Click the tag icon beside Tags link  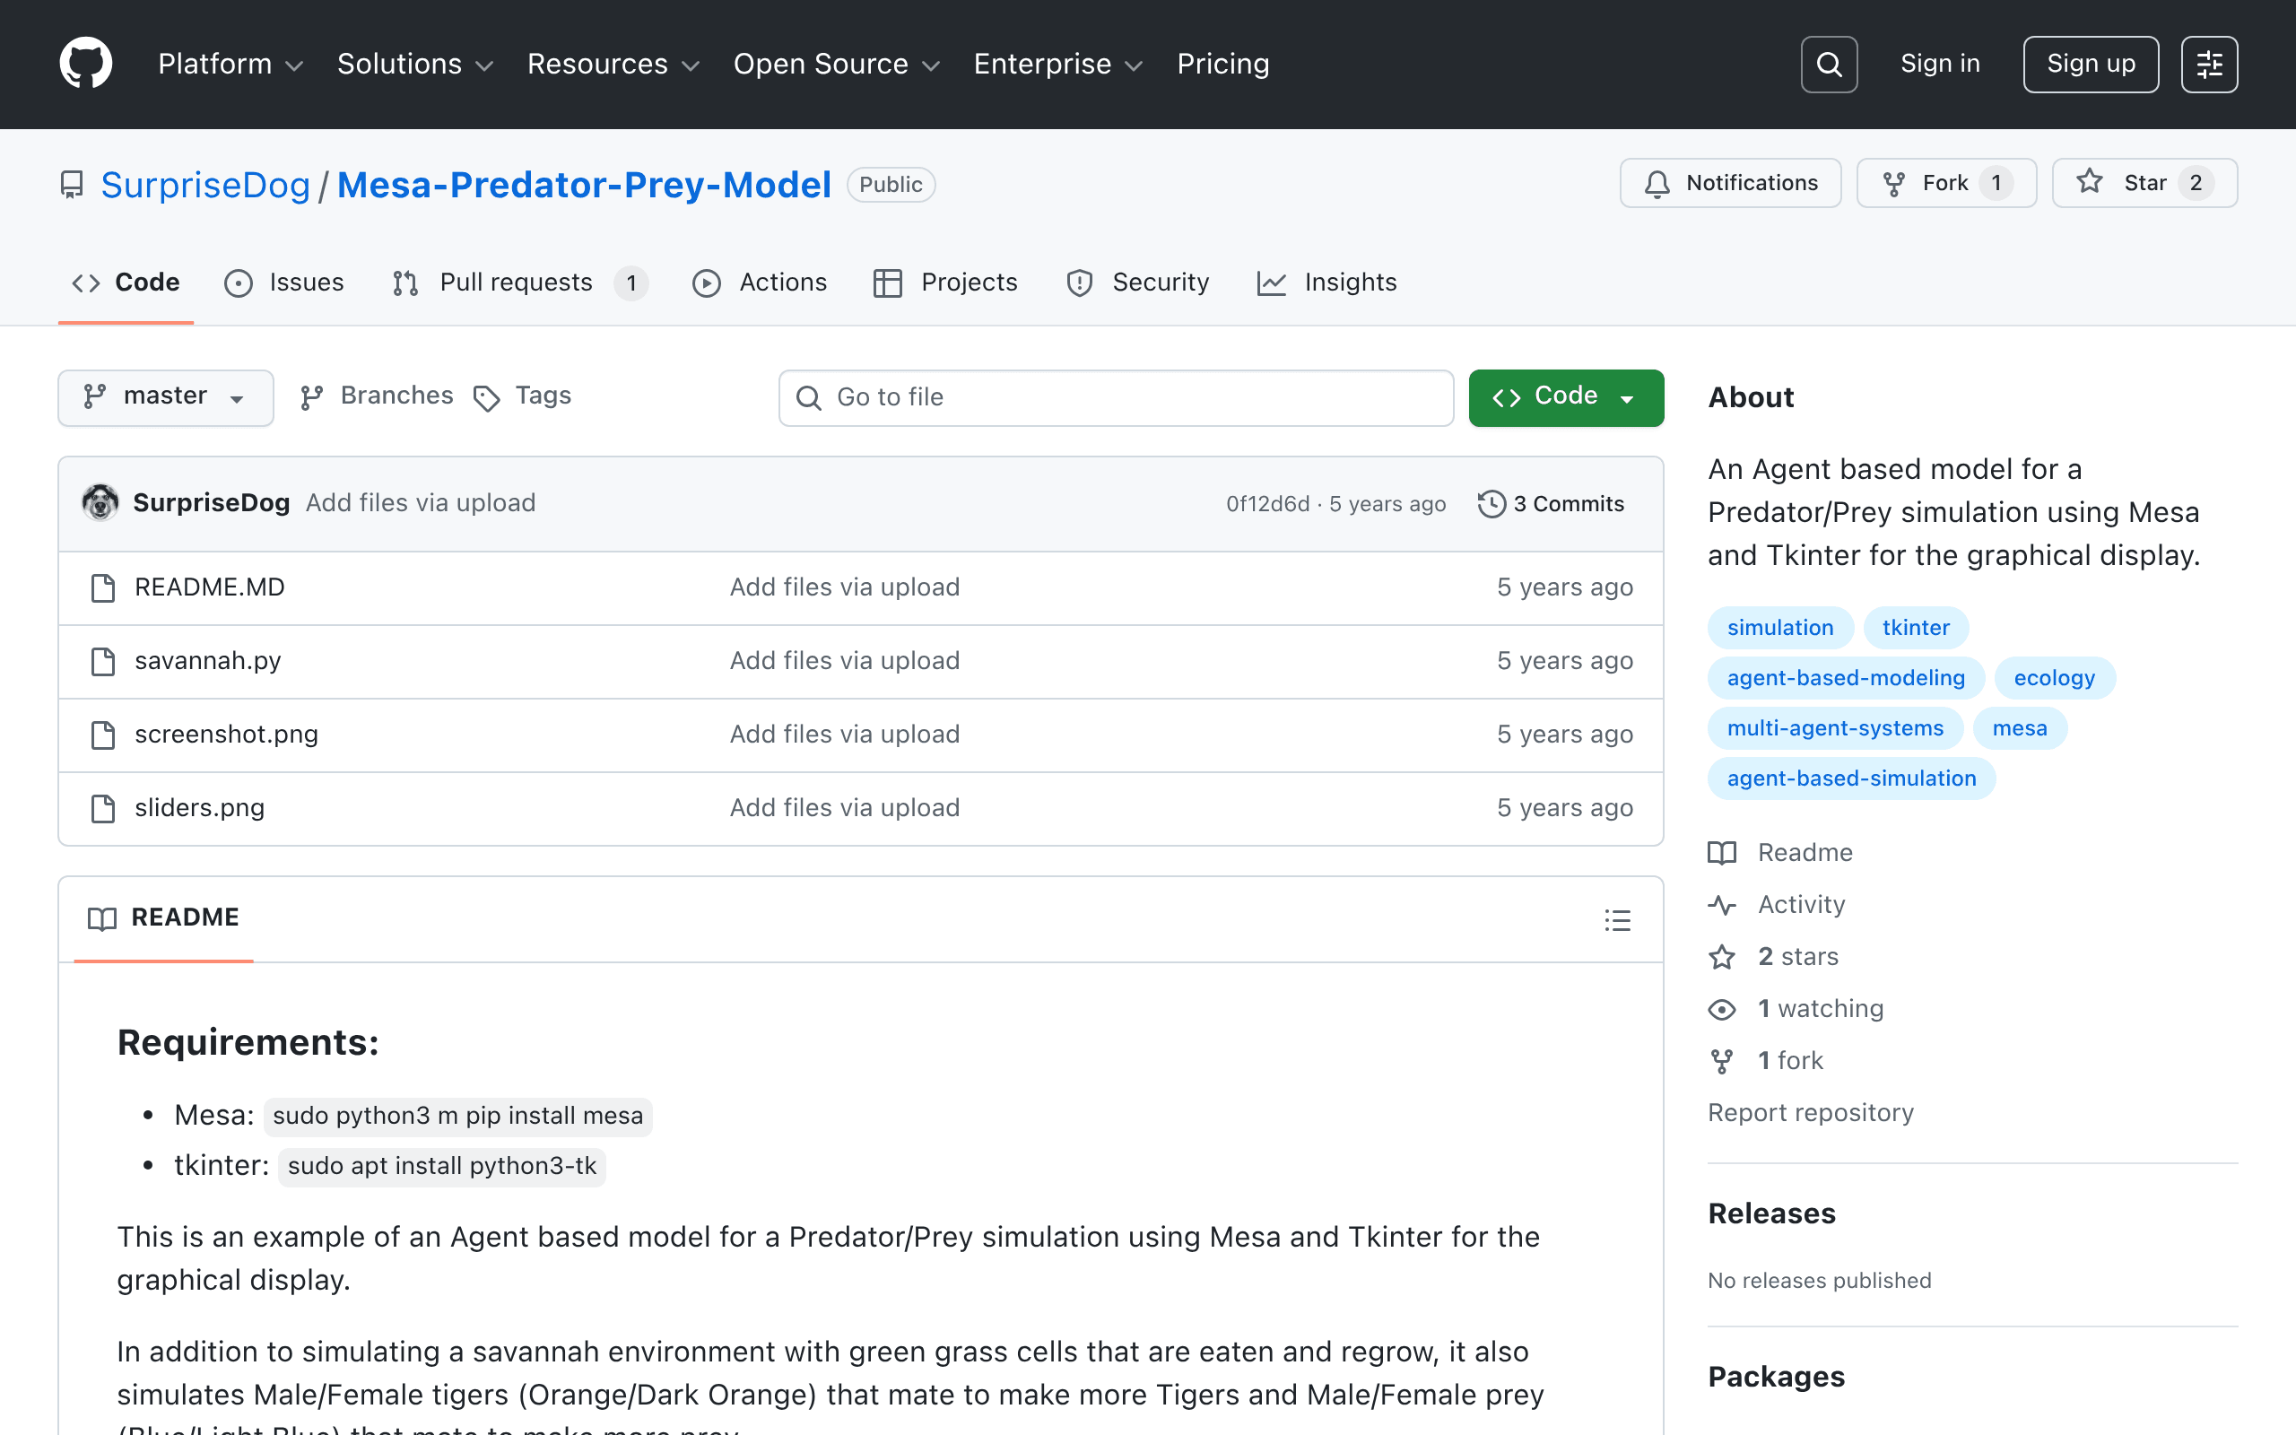coord(487,398)
